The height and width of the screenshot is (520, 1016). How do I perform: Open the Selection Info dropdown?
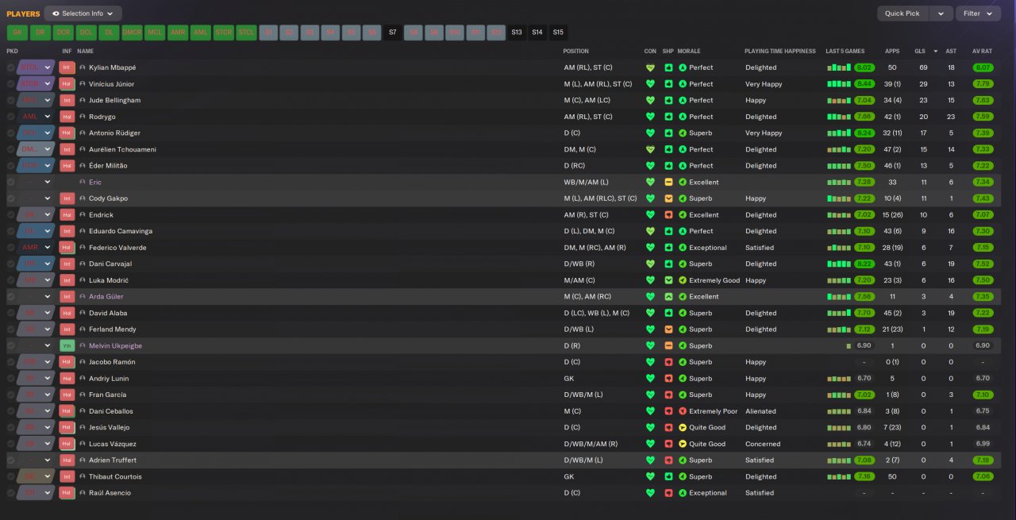pyautogui.click(x=83, y=13)
